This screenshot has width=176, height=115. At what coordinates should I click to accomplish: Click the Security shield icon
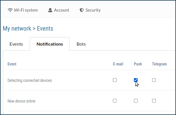82,10
